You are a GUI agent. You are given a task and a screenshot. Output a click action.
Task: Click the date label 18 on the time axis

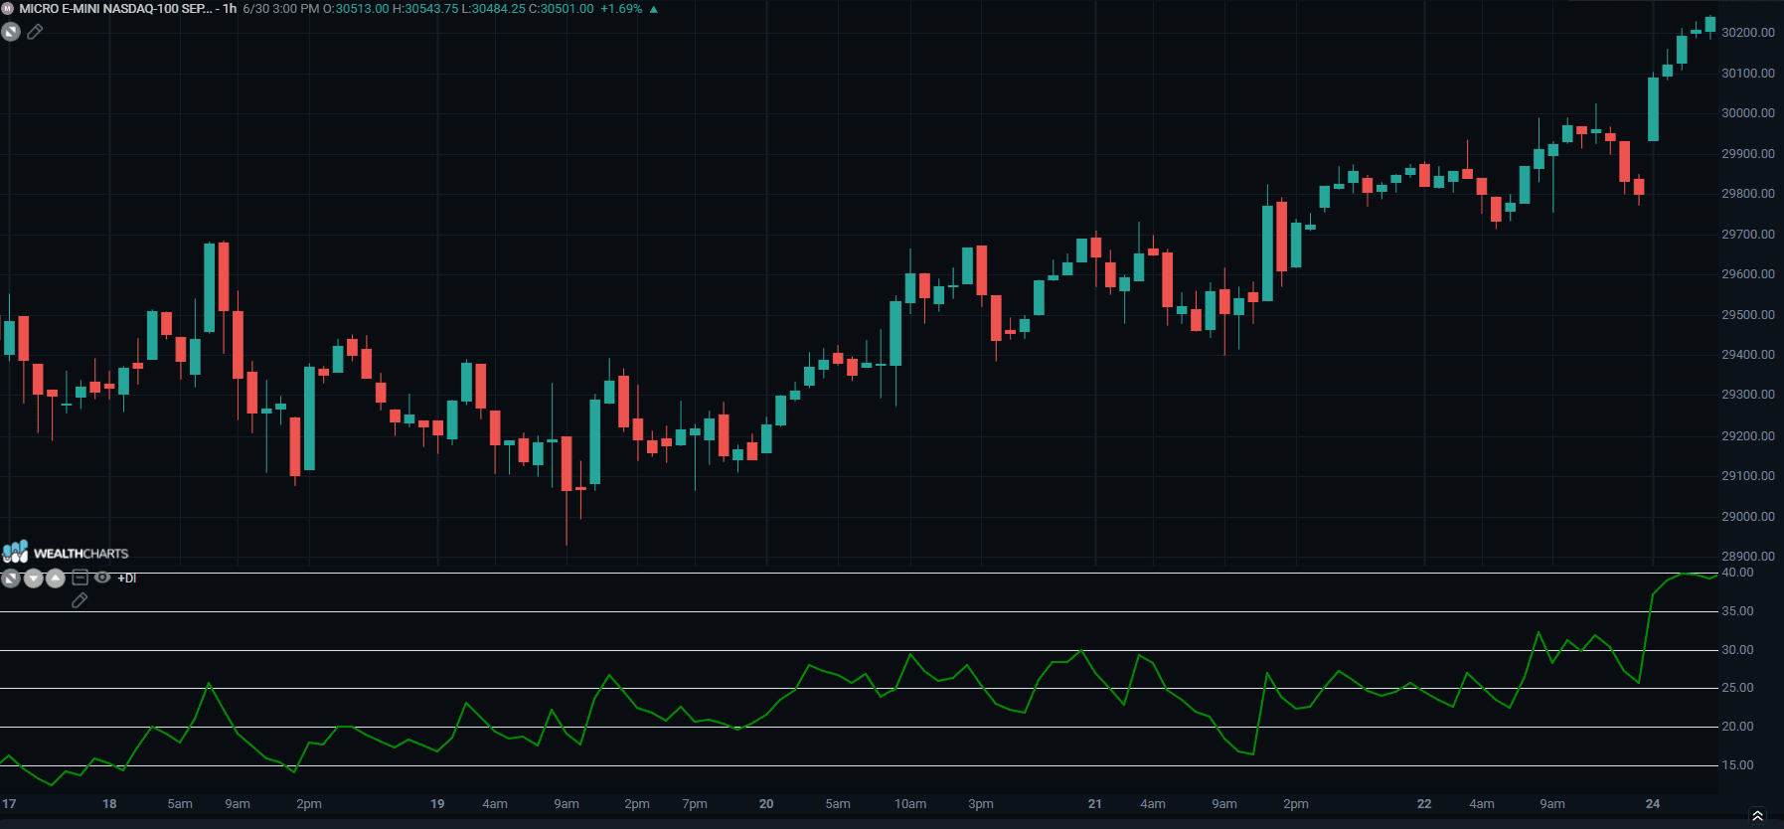pyautogui.click(x=109, y=804)
